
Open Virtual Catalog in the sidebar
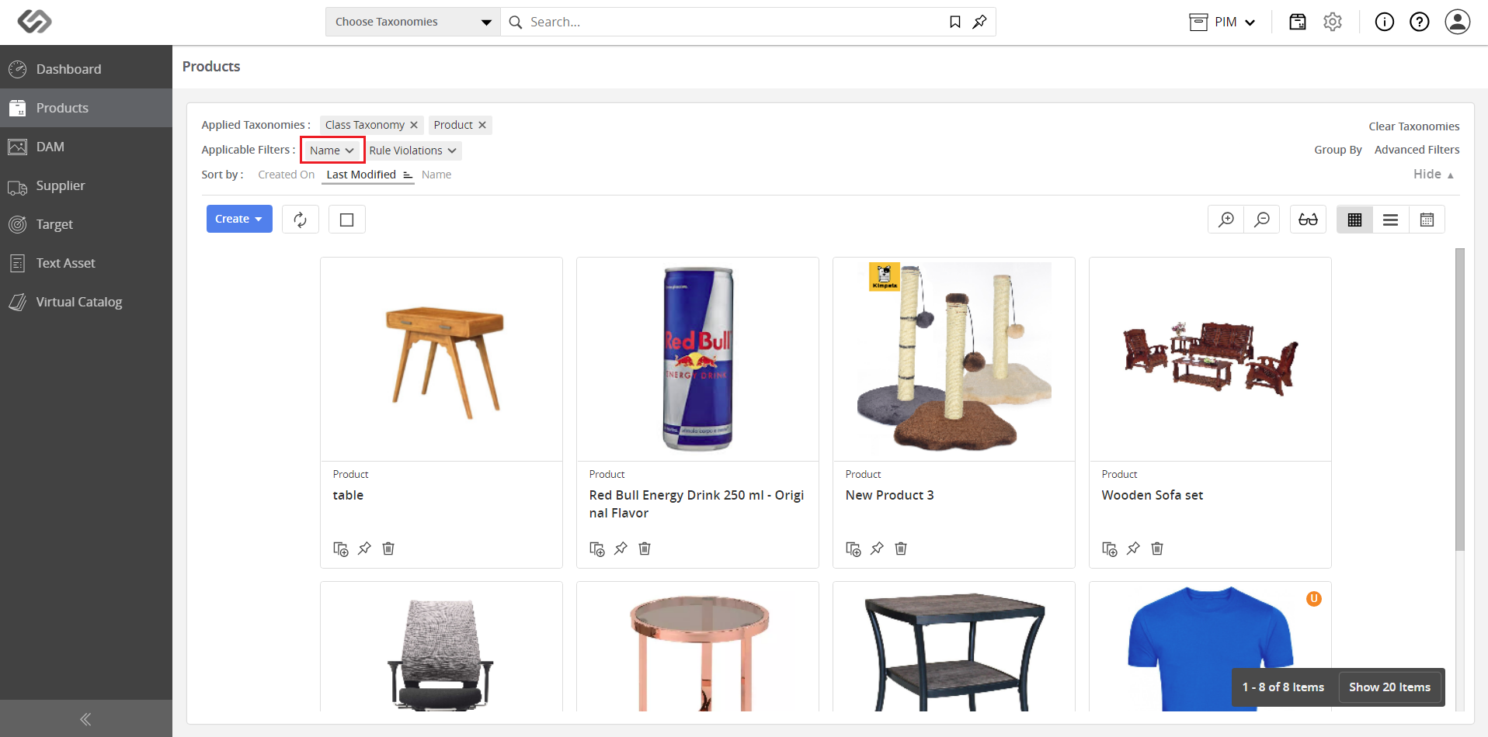tap(86, 302)
